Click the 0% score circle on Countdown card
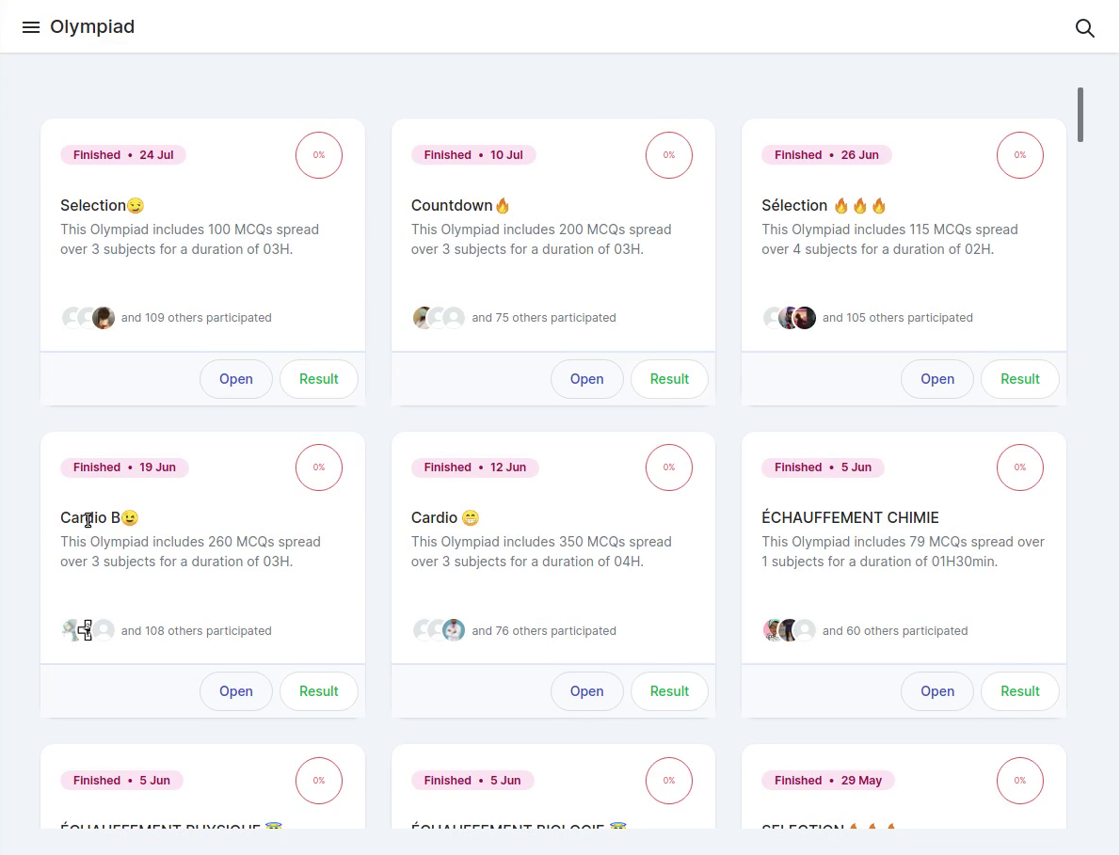Screen dimensions: 1120x855 [669, 155]
